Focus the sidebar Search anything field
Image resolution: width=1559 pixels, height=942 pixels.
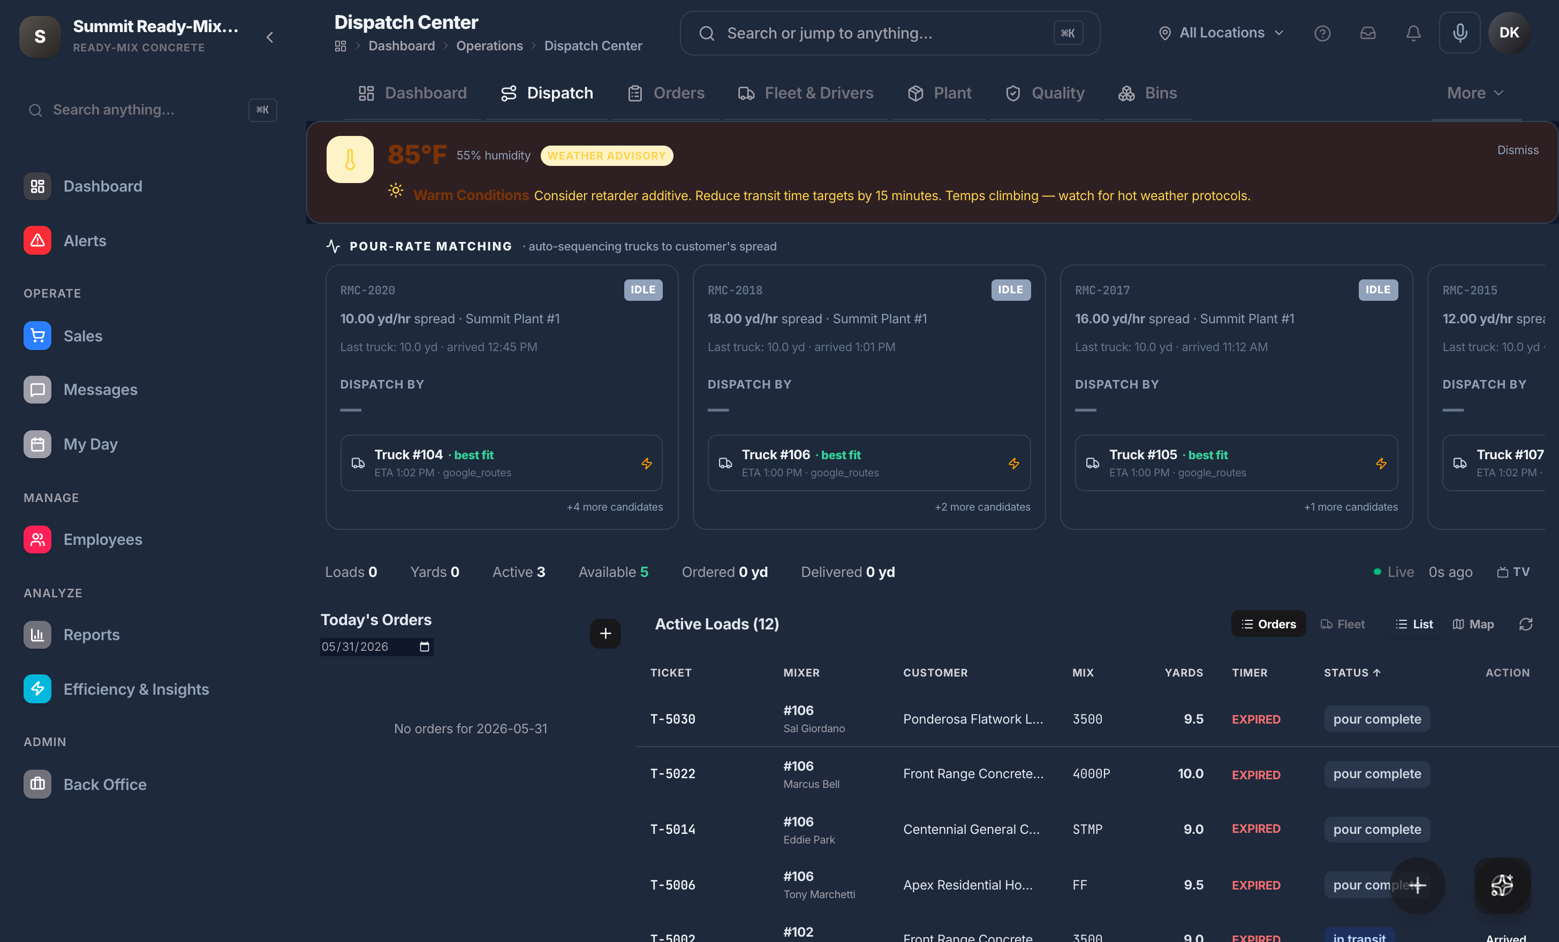click(x=152, y=109)
